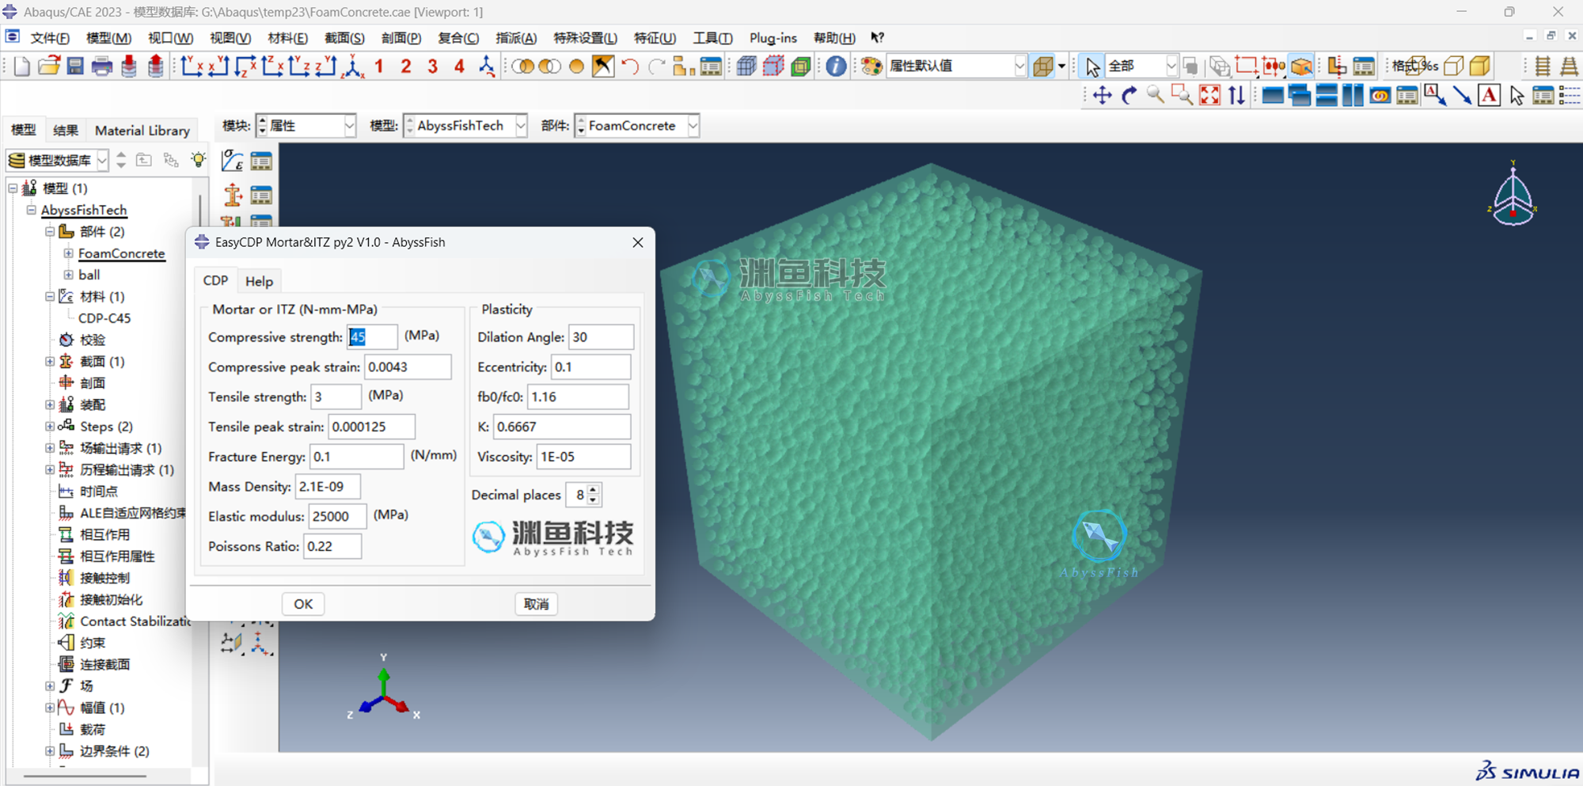Select the 连接截面 tree item

tap(105, 664)
